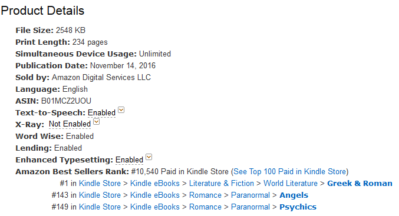Expand the Text-to-Speech info arrow
Viewport: 399px width, 216px height.
tap(121, 110)
